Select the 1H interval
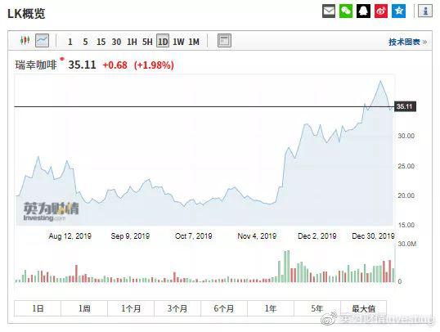The height and width of the screenshot is (332, 440). [132, 42]
